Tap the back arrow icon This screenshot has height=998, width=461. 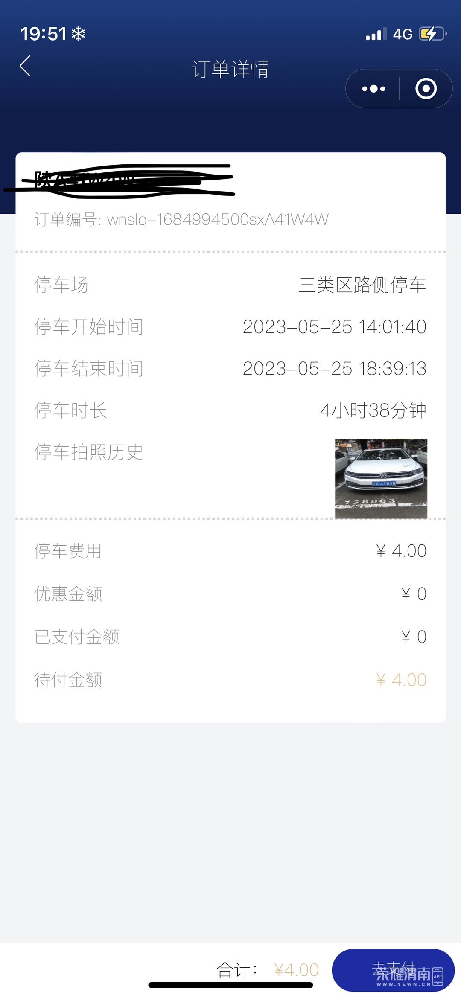[x=25, y=66]
